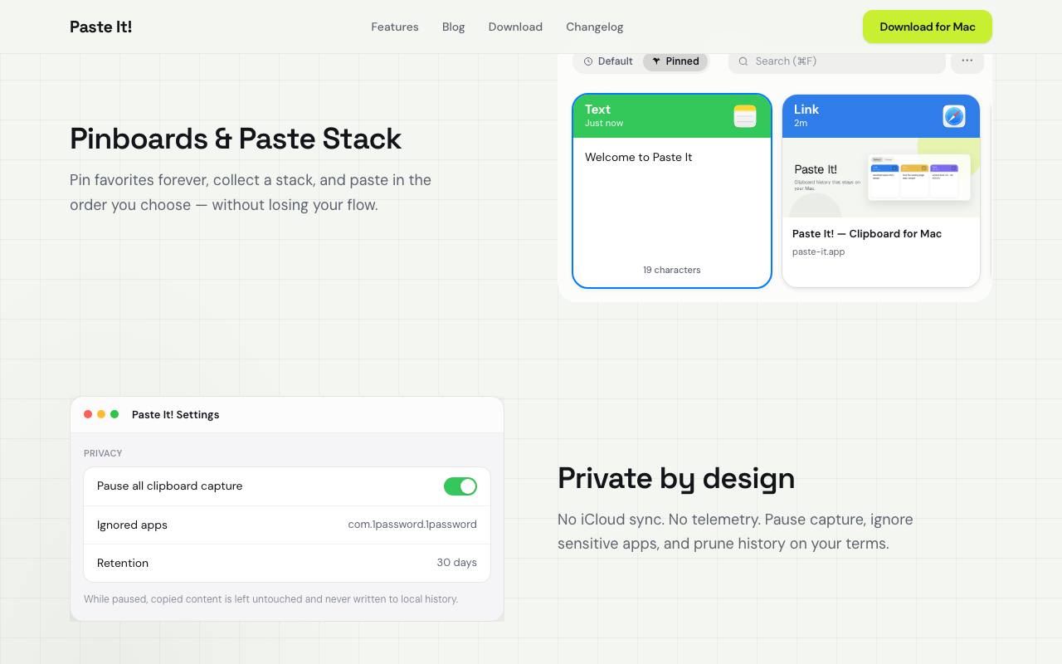Open the three-dot more options menu
Image resolution: width=1062 pixels, height=664 pixels.
click(967, 61)
